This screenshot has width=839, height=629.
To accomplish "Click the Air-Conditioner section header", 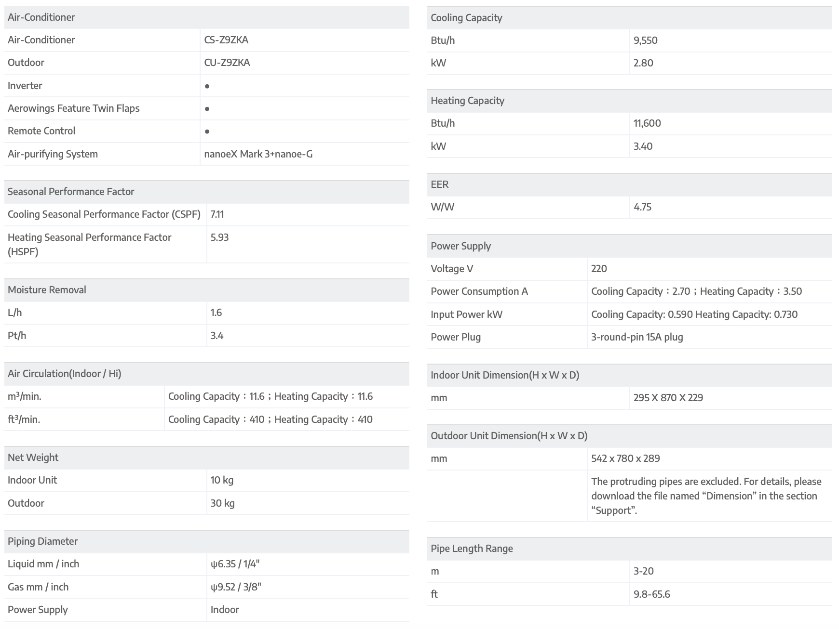I will [x=41, y=17].
